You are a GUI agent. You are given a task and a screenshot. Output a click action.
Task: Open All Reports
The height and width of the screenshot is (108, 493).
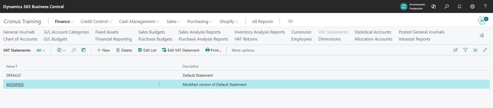click(262, 21)
